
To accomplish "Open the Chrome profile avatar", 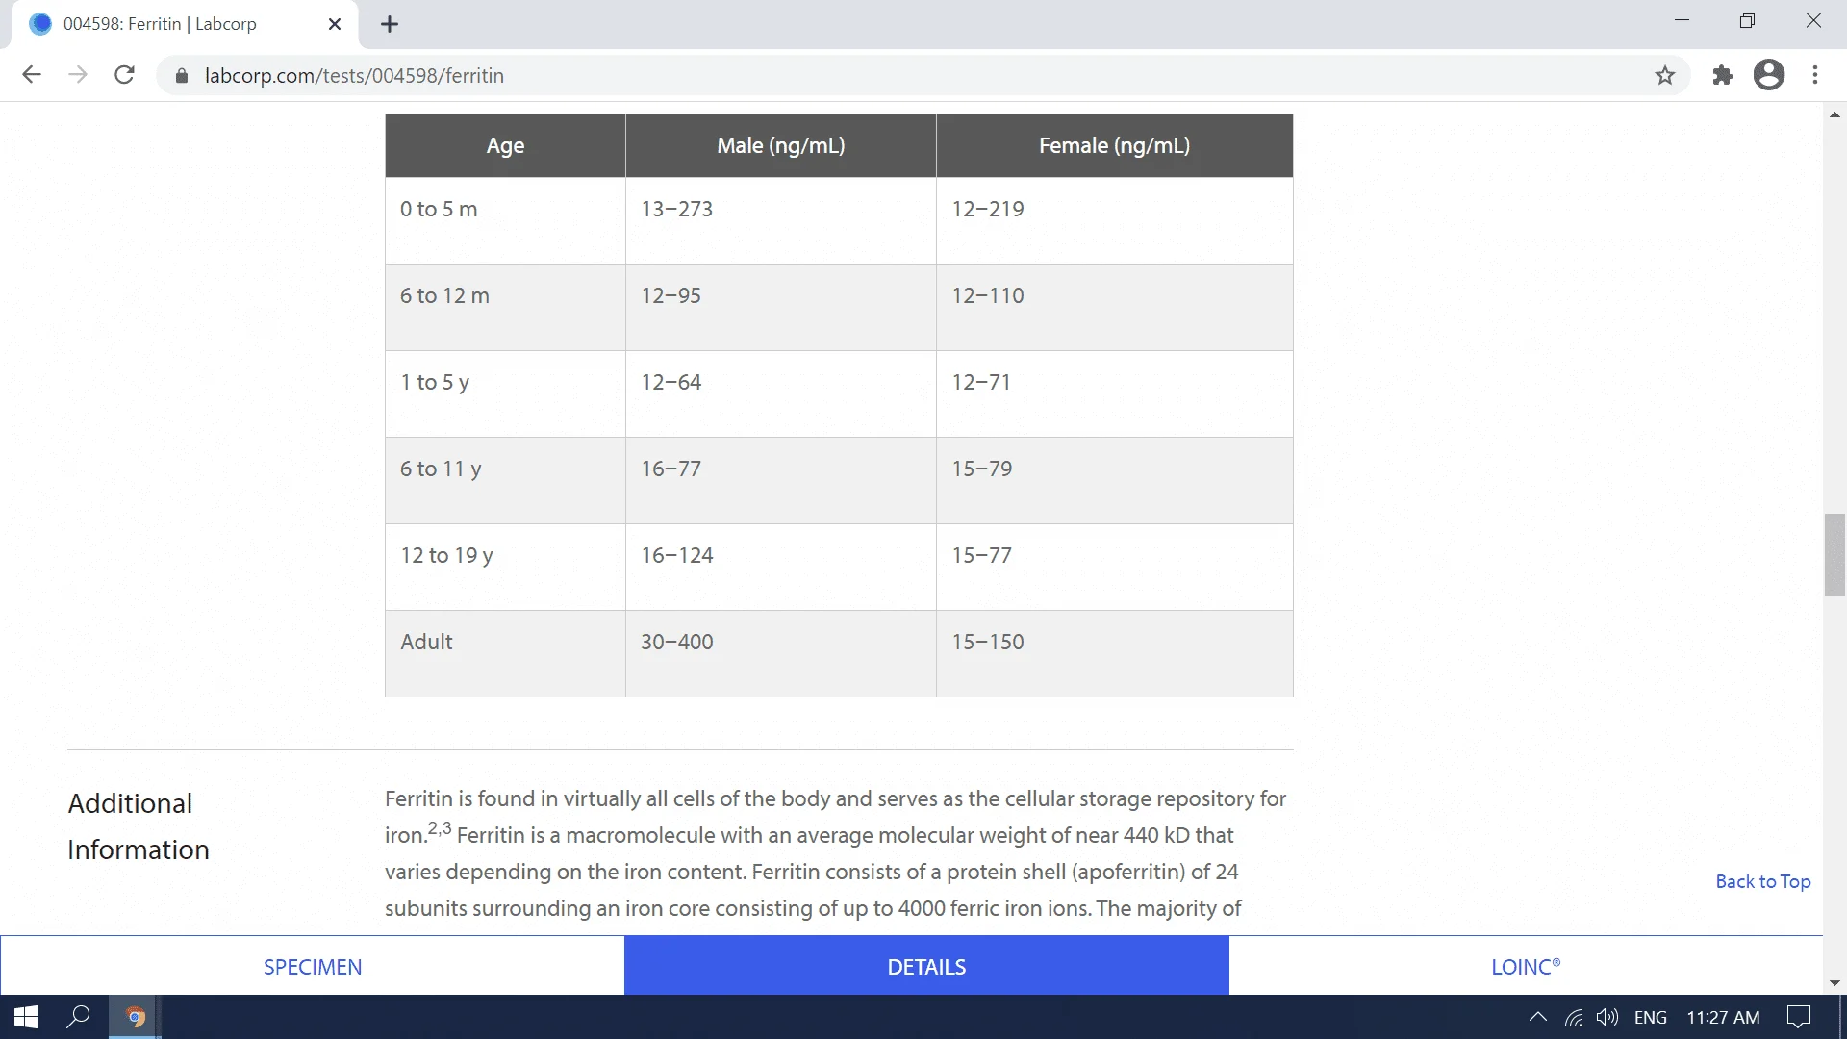I will [x=1768, y=75].
